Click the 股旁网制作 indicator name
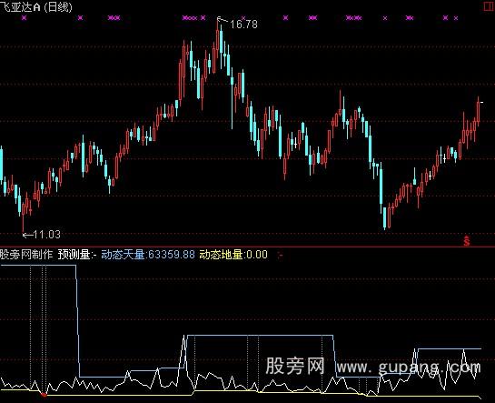This screenshot has width=495, height=403. tap(26, 255)
